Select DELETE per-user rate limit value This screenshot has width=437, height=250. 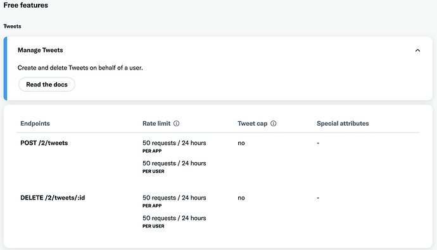(174, 218)
